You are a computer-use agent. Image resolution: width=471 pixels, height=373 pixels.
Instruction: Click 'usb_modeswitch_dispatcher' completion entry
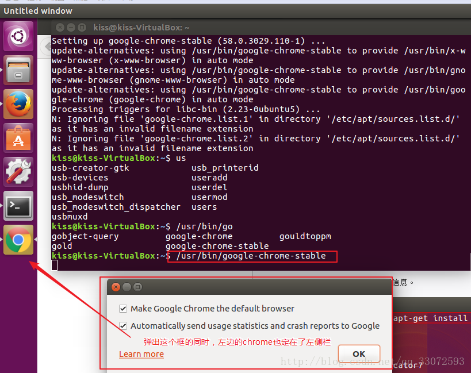pos(116,207)
